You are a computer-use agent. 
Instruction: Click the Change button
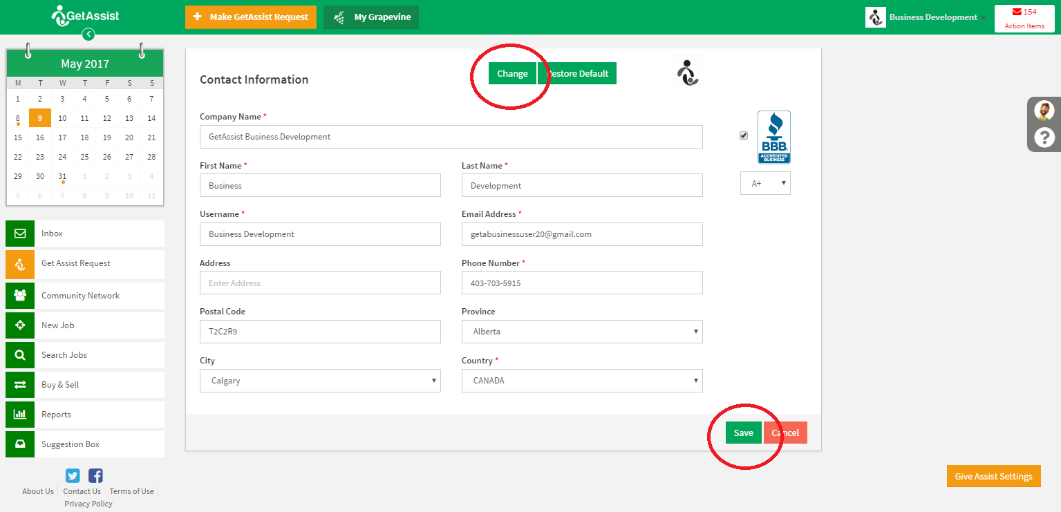[x=512, y=74]
